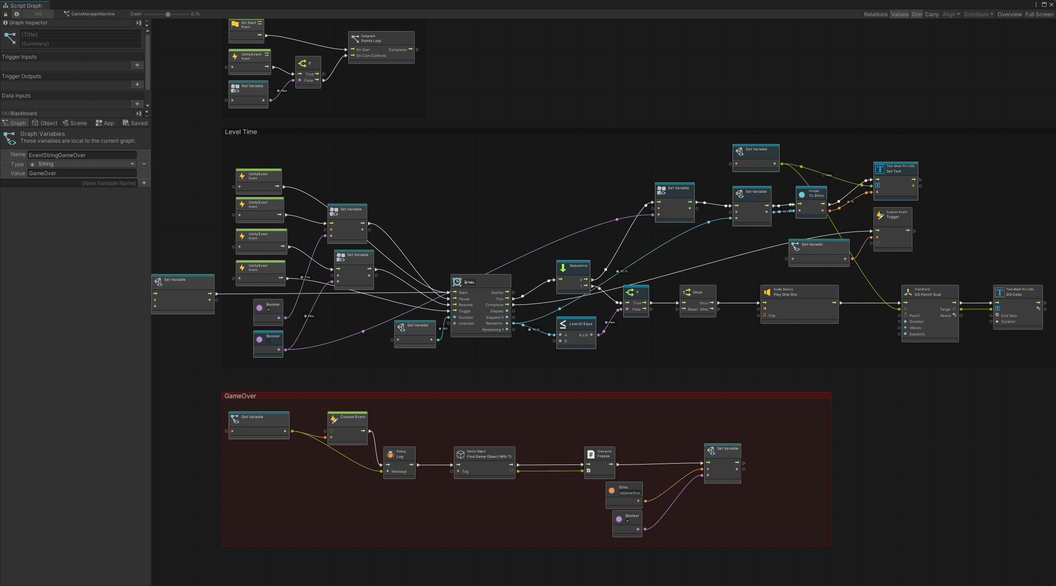The image size is (1056, 586).
Task: Open the Align dropdown
Action: pyautogui.click(x=951, y=14)
